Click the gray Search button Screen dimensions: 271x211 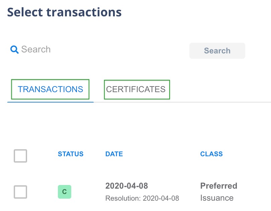217,51
